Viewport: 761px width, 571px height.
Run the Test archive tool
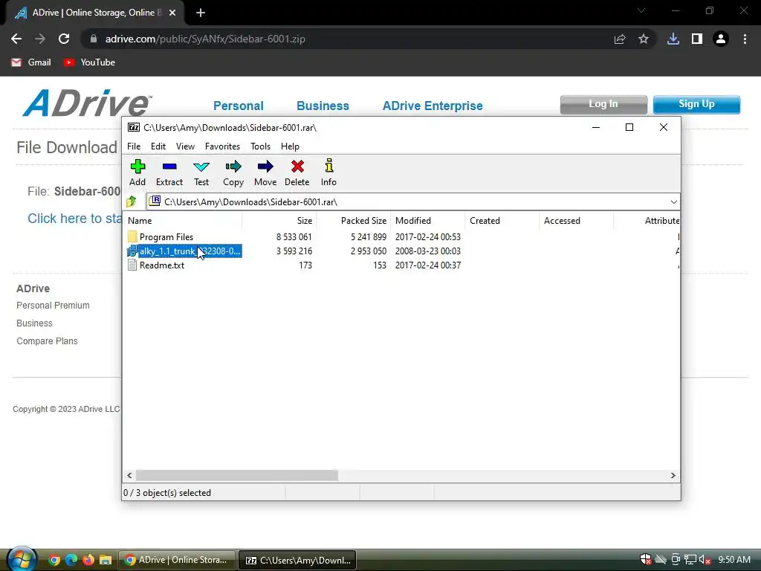[x=201, y=167]
